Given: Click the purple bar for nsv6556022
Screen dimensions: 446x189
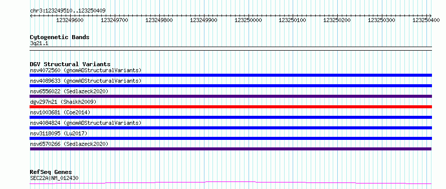Looking at the screenshot, I should (x=231, y=96).
